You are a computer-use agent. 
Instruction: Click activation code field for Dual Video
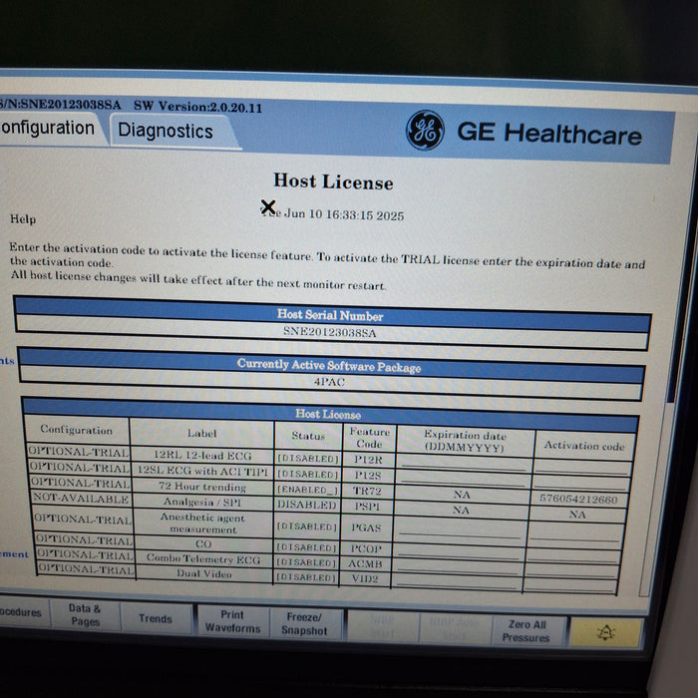click(570, 584)
